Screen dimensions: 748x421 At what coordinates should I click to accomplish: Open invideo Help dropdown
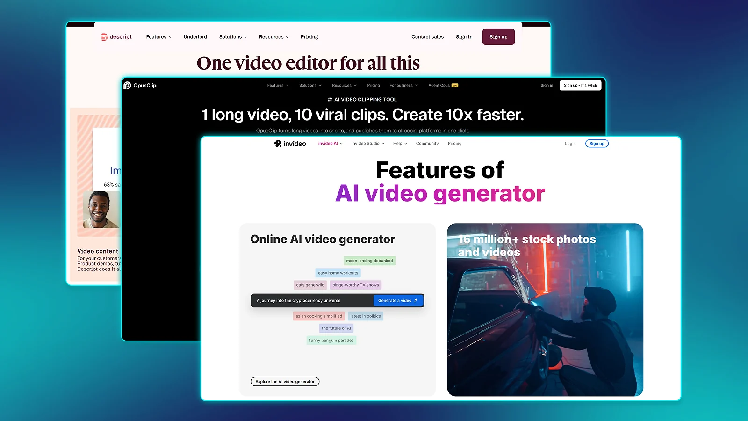(400, 144)
